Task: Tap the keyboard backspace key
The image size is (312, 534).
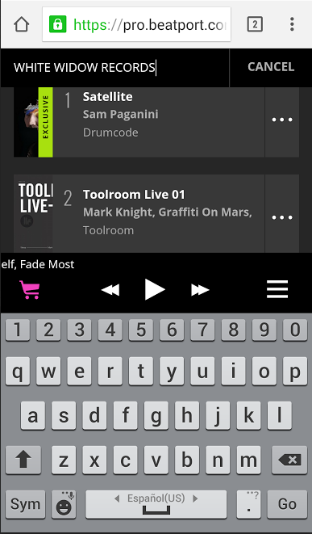Action: coord(289,460)
